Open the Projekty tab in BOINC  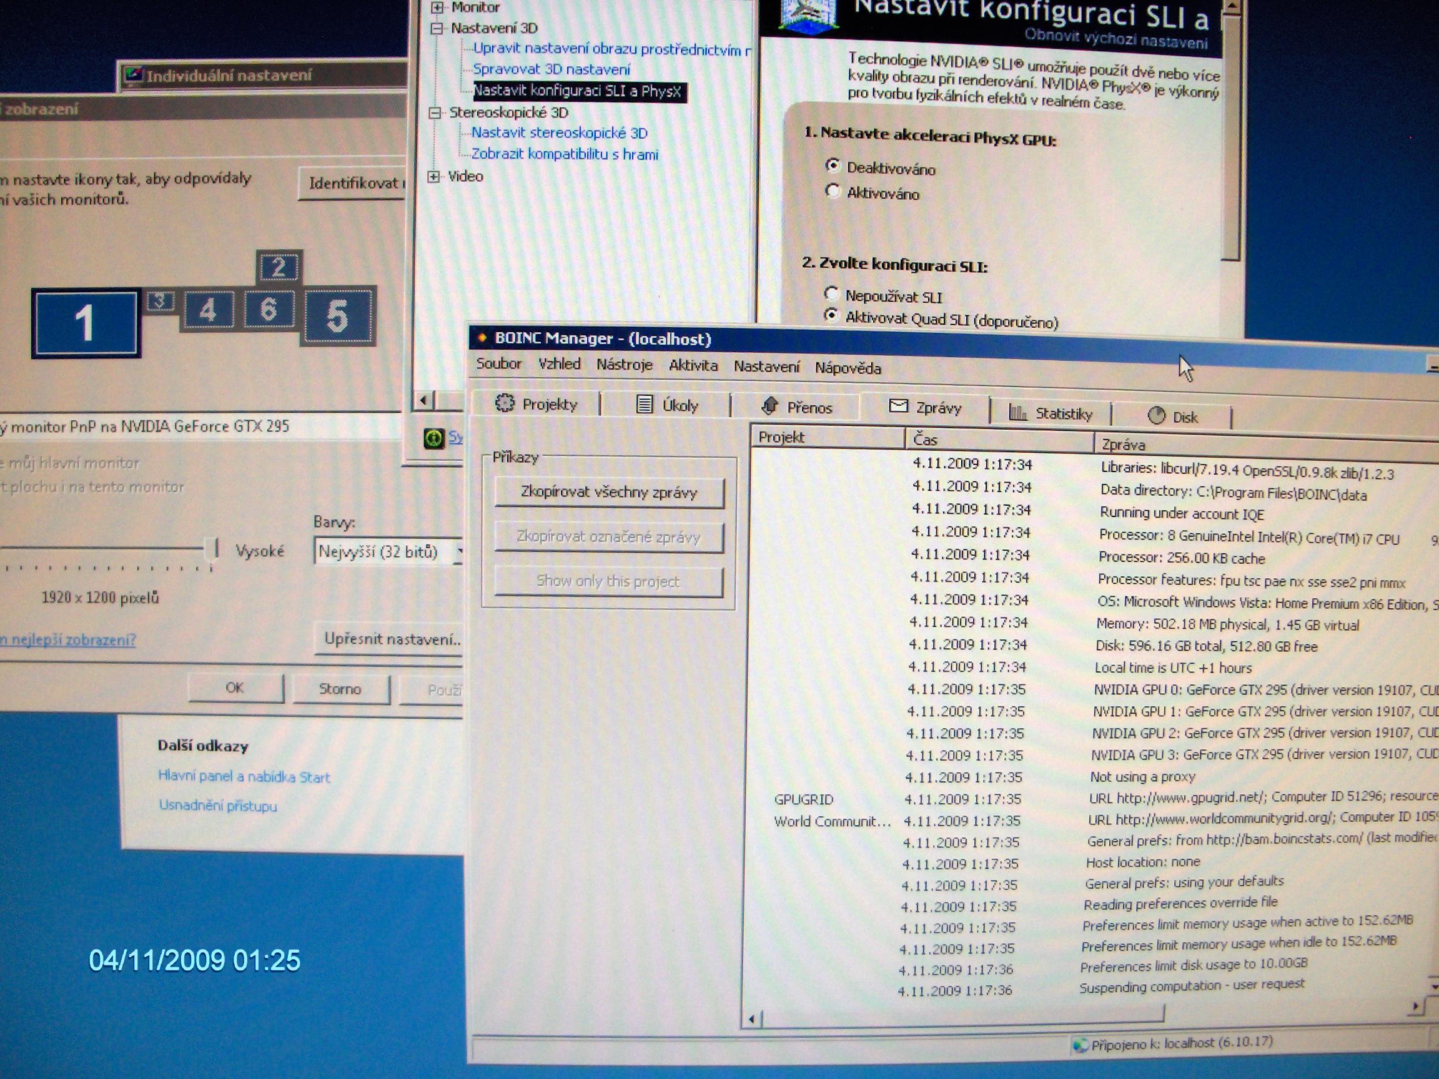click(x=536, y=404)
